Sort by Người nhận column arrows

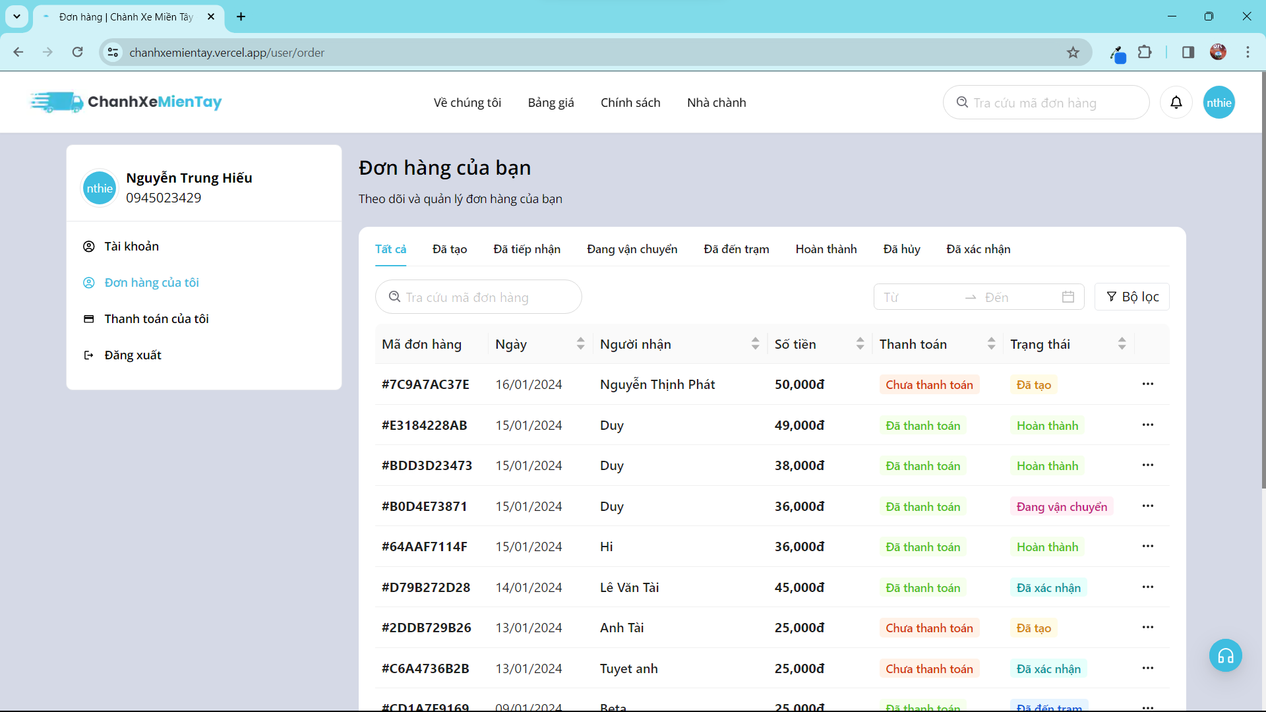pyautogui.click(x=755, y=343)
